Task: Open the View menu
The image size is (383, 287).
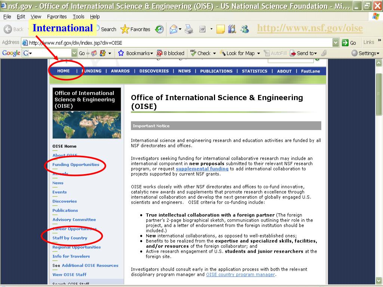Action: click(x=36, y=16)
